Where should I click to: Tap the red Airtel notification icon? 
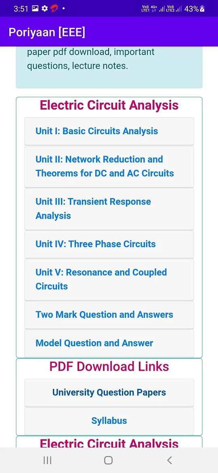point(55,9)
